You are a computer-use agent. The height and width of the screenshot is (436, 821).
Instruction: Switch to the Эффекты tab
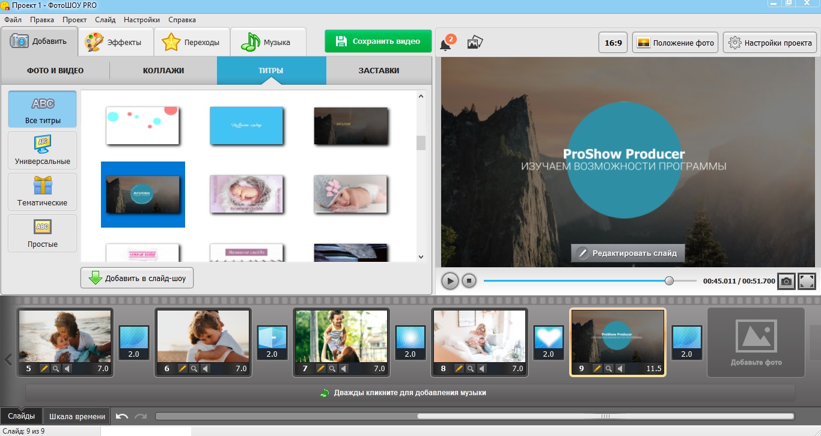(x=115, y=42)
